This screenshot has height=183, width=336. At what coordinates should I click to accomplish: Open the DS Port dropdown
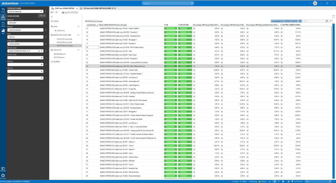pos(25,65)
